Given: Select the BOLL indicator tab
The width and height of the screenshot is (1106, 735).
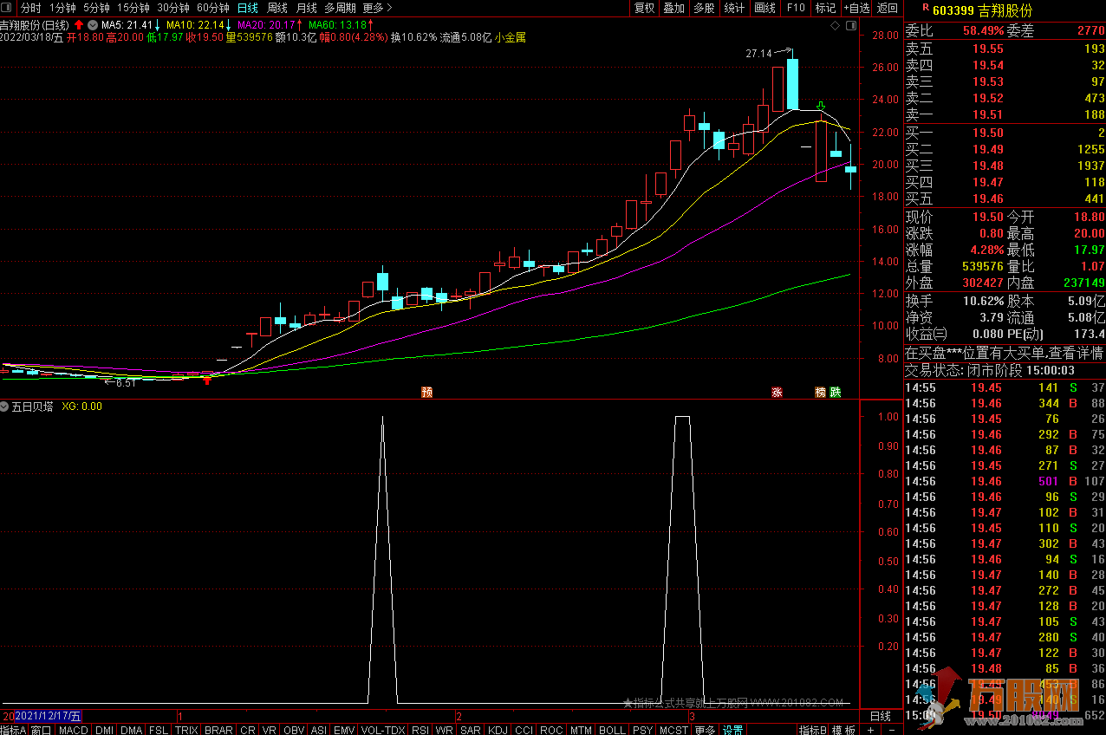Looking at the screenshot, I should (x=612, y=730).
